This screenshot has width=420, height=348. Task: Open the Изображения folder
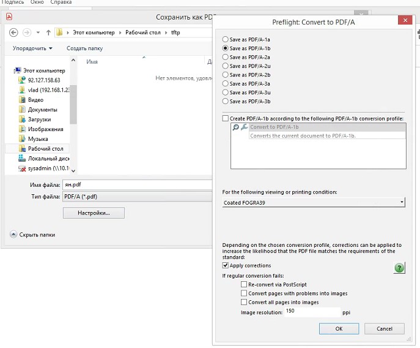click(41, 129)
